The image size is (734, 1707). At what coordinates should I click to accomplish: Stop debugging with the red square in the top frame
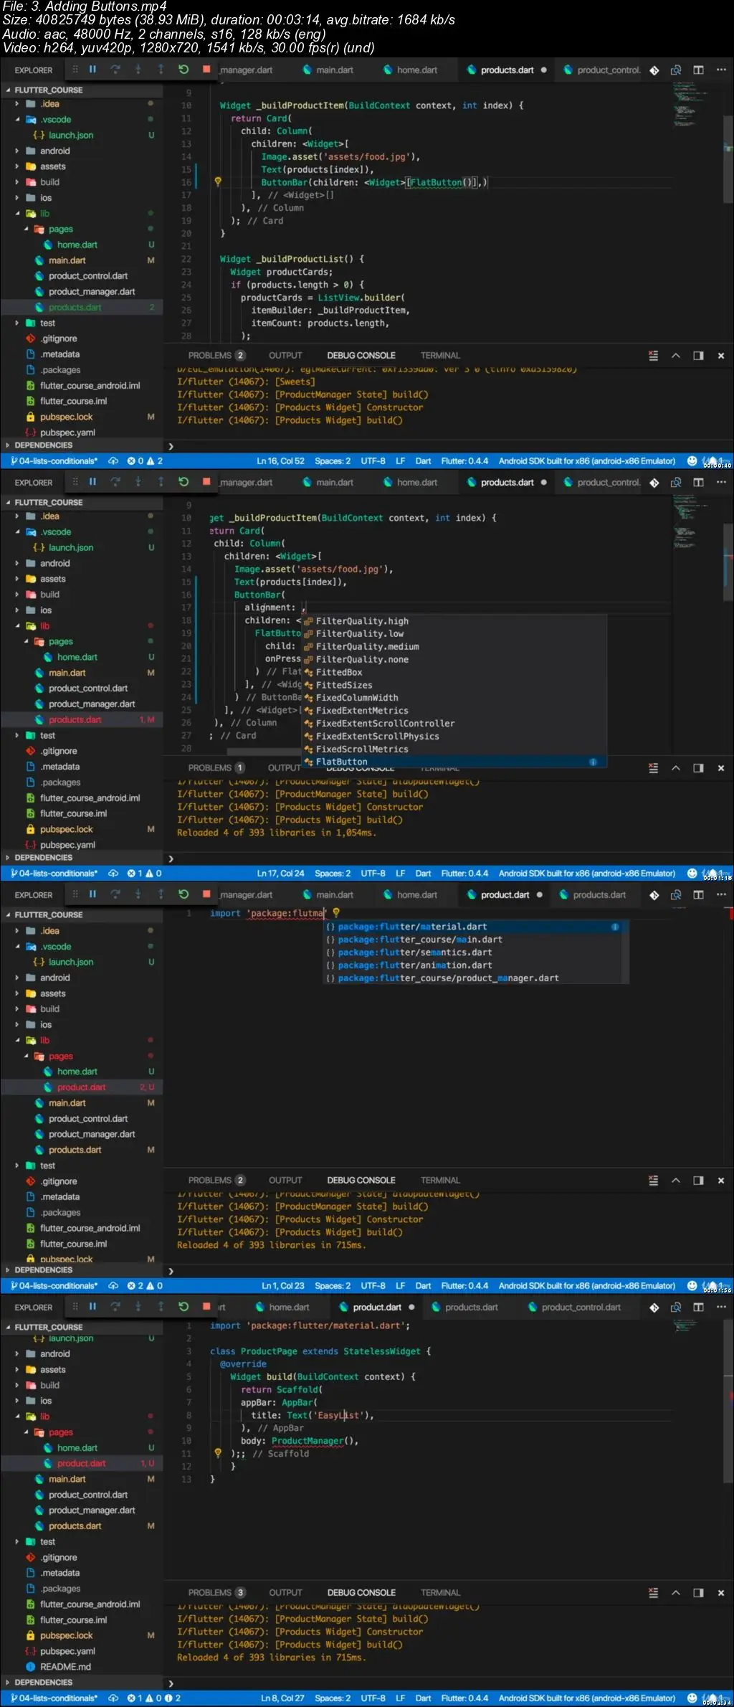(x=206, y=70)
